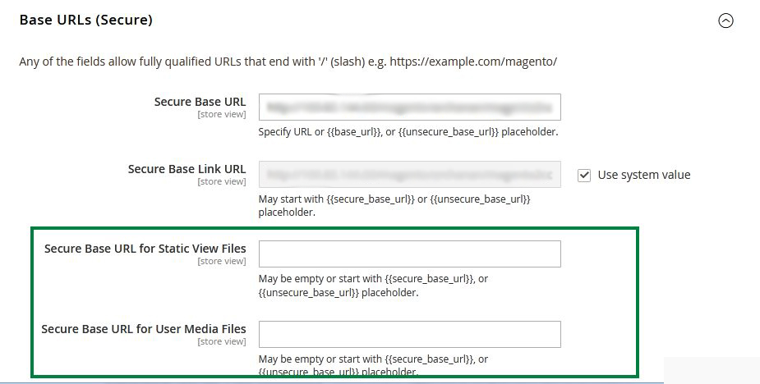Click the Use system value label text
This screenshot has width=760, height=384.
pyautogui.click(x=643, y=175)
